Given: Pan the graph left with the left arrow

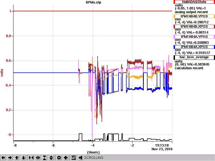Looking at the screenshot, I should click(x=3, y=158).
